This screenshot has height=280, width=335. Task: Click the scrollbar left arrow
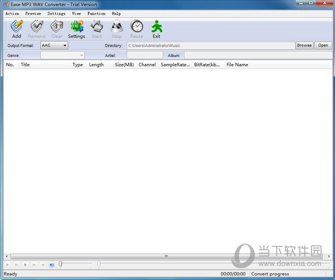pos(7,256)
